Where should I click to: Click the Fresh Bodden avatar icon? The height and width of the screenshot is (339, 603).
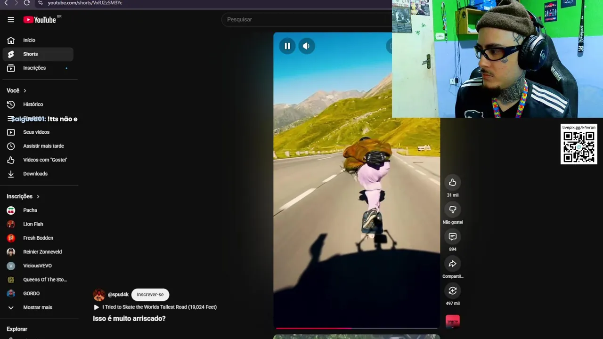point(11,238)
